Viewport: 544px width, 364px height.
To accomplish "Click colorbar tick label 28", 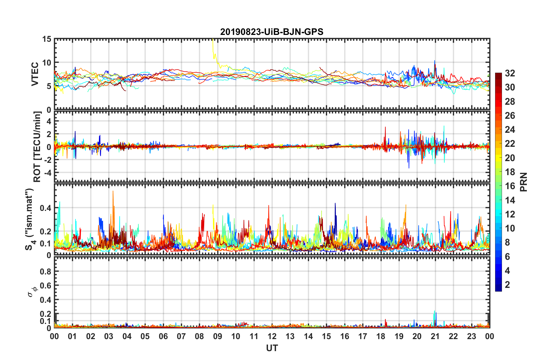I will (x=510, y=102).
